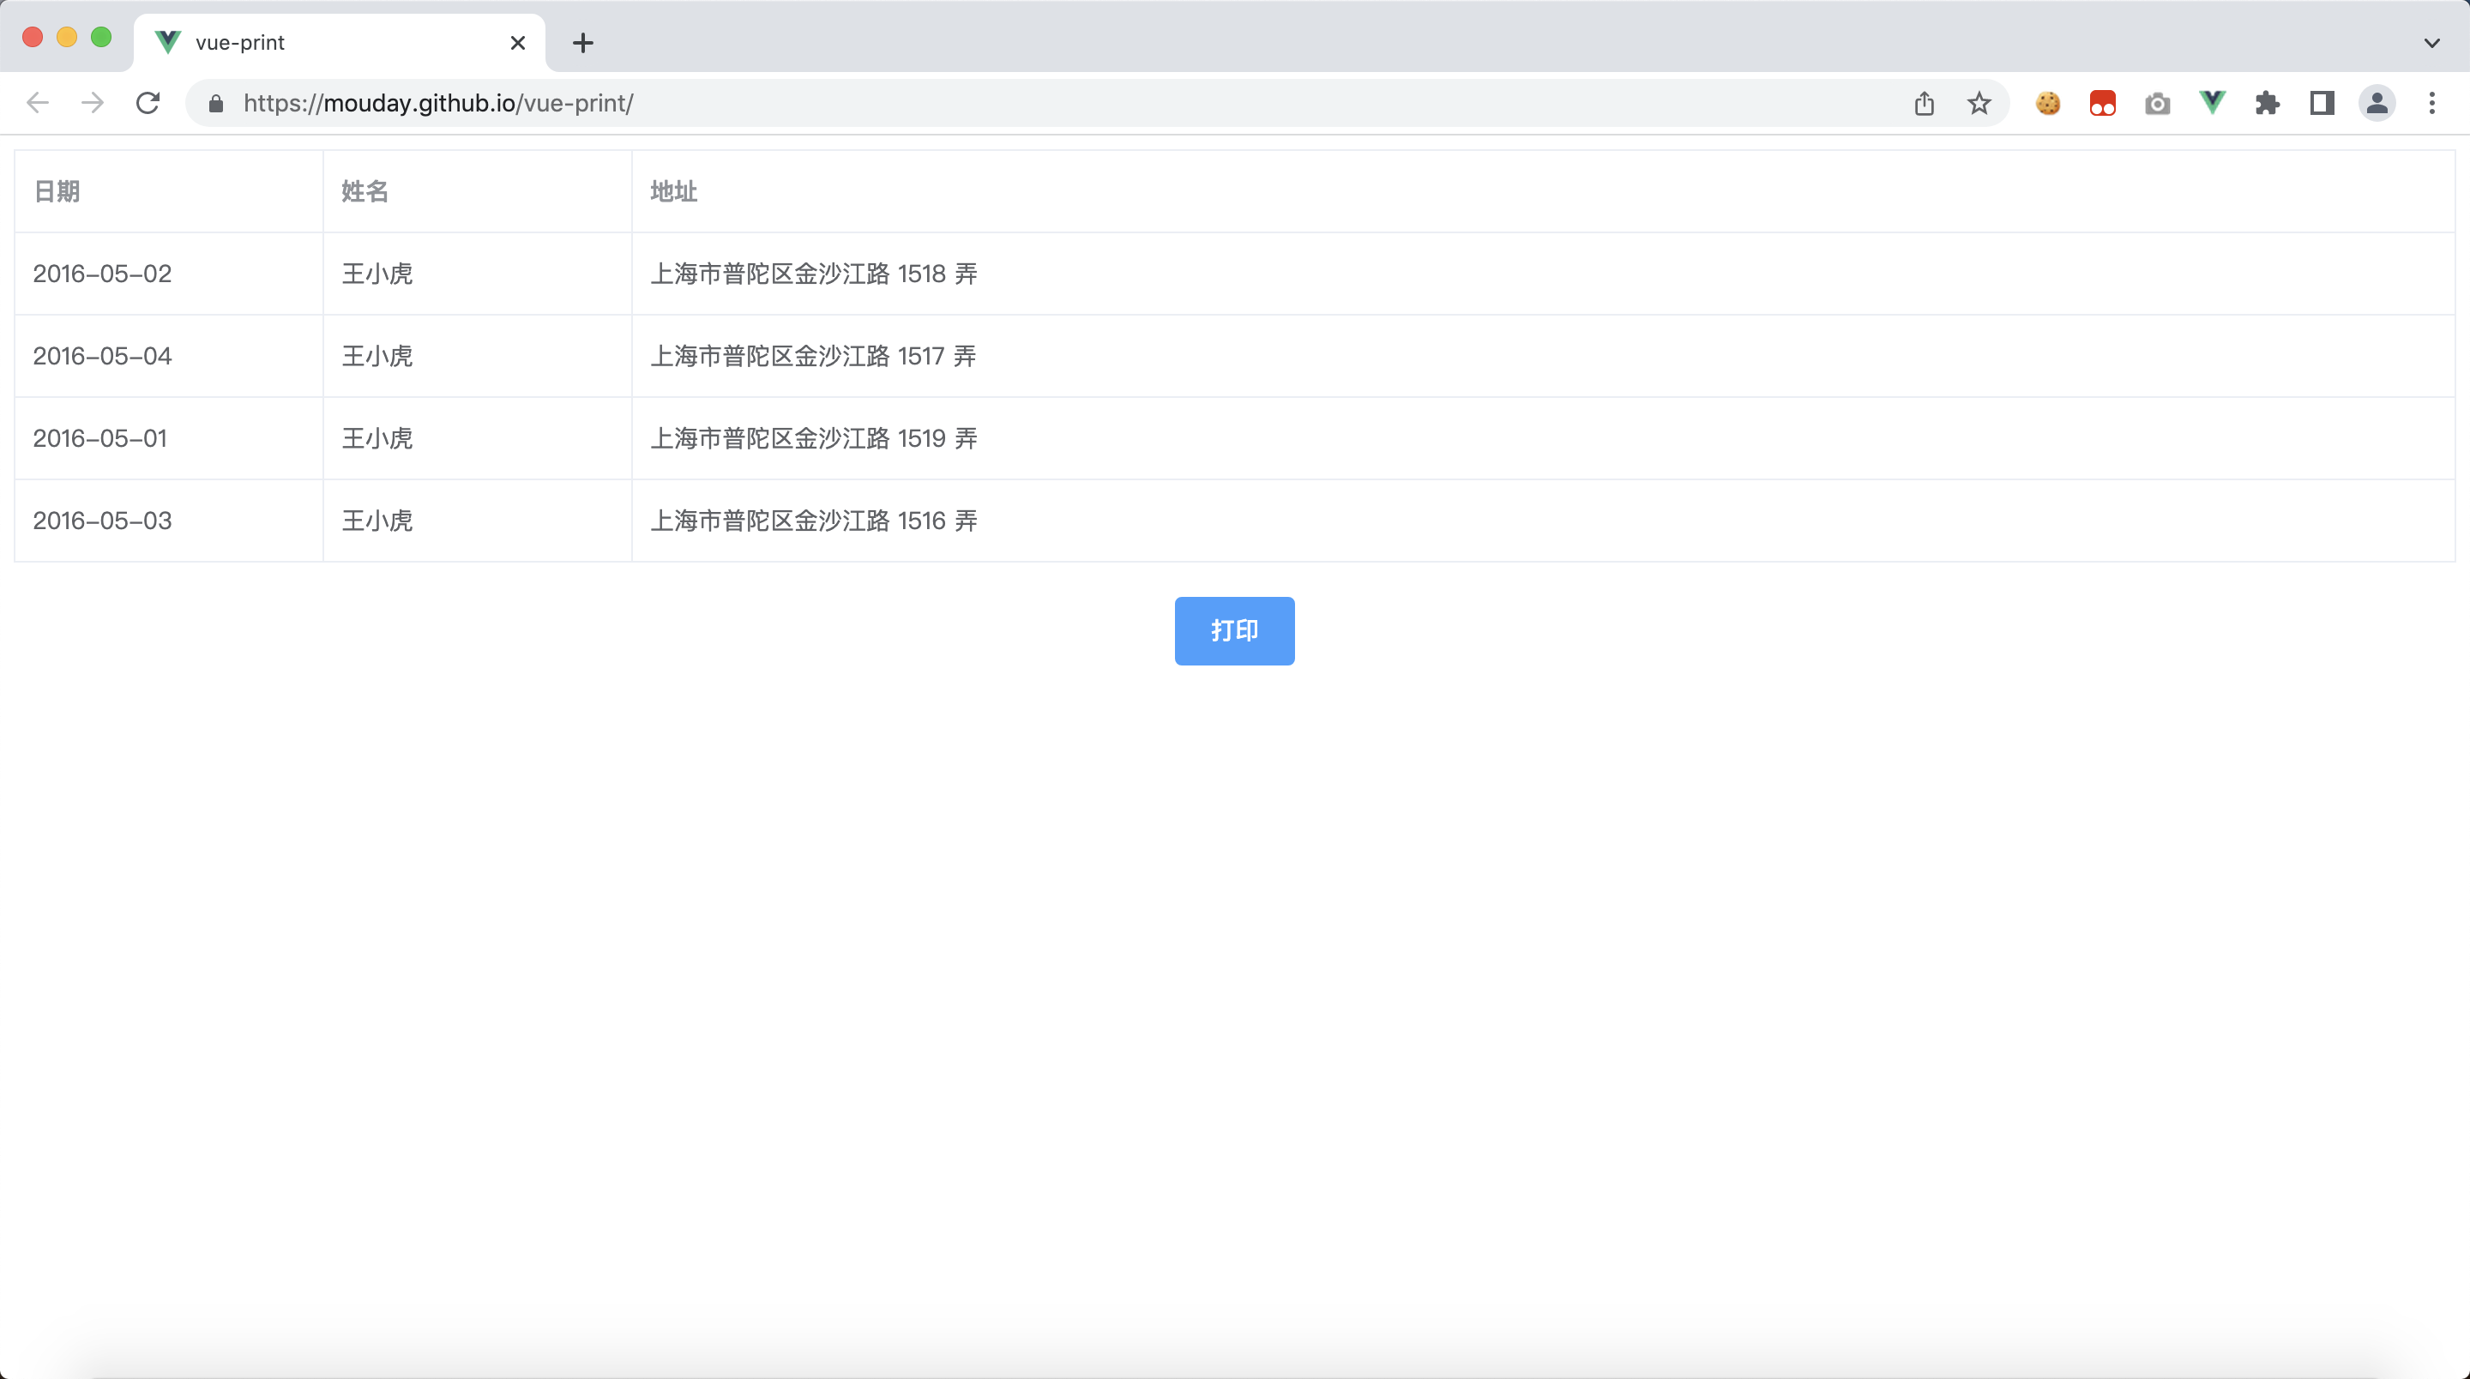This screenshot has width=2470, height=1379.
Task: View site info via lock icon
Action: tap(216, 103)
